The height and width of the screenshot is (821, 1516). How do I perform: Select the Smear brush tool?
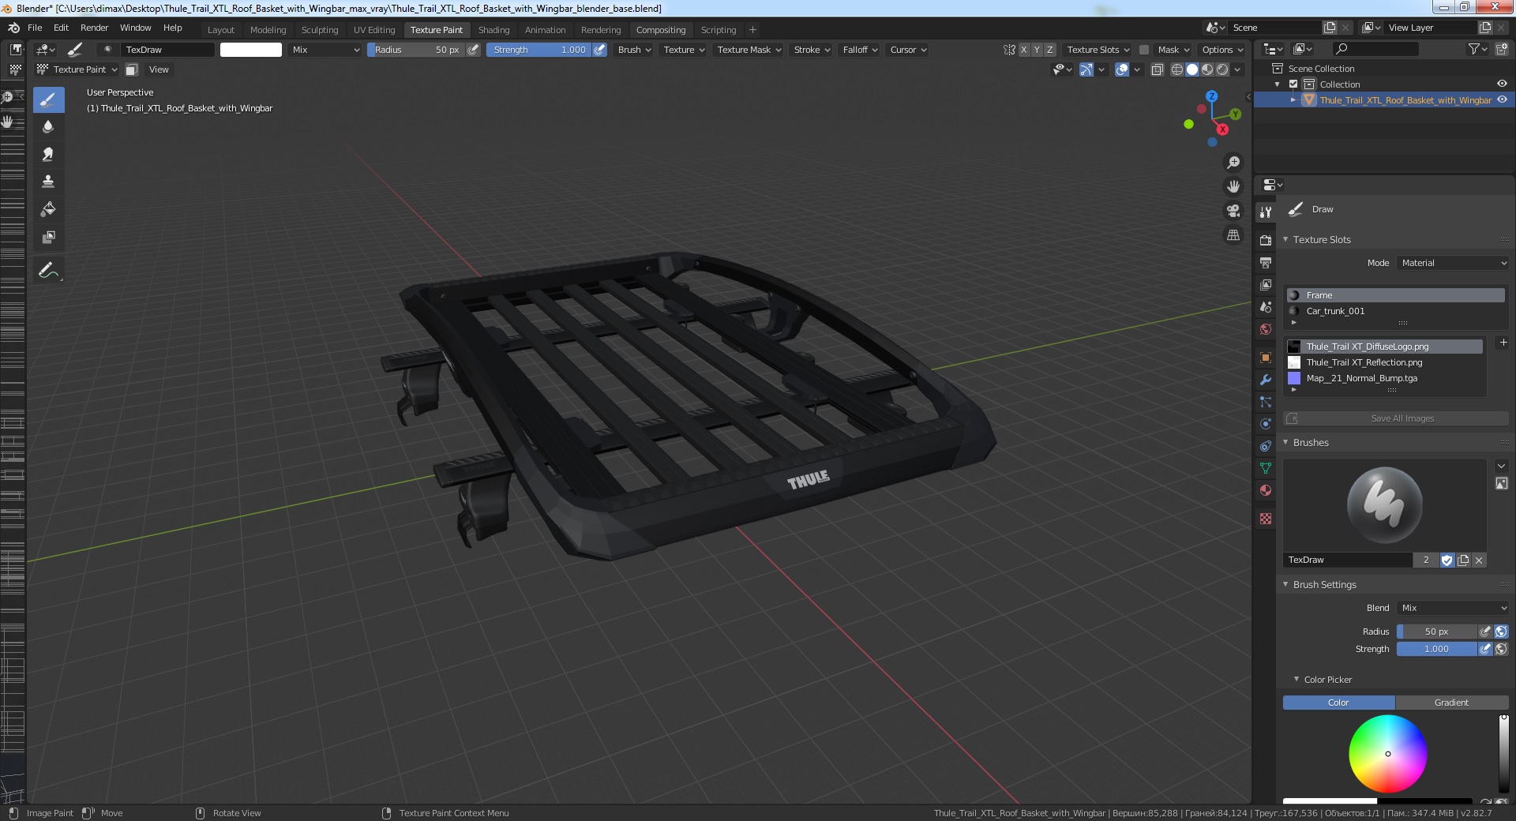pyautogui.click(x=48, y=154)
